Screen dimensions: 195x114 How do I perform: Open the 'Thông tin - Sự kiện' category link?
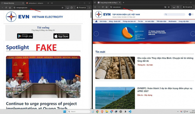145,65
